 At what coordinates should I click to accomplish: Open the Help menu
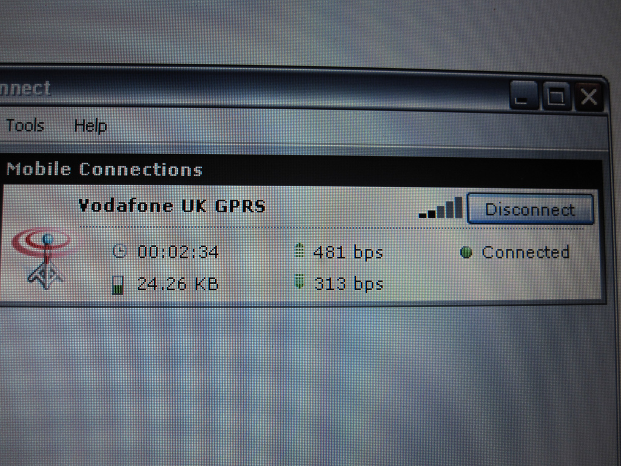[91, 126]
